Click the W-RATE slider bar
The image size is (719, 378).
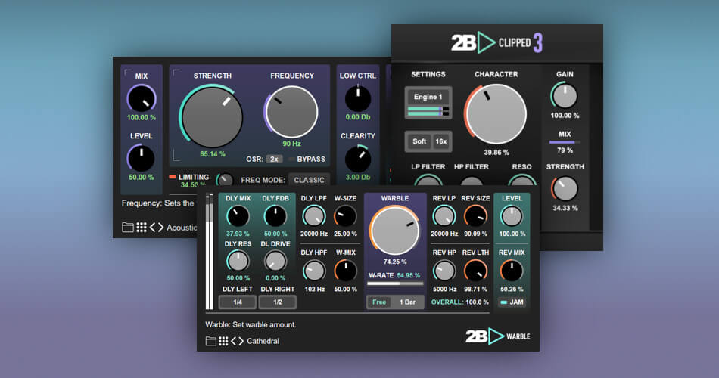click(x=395, y=283)
